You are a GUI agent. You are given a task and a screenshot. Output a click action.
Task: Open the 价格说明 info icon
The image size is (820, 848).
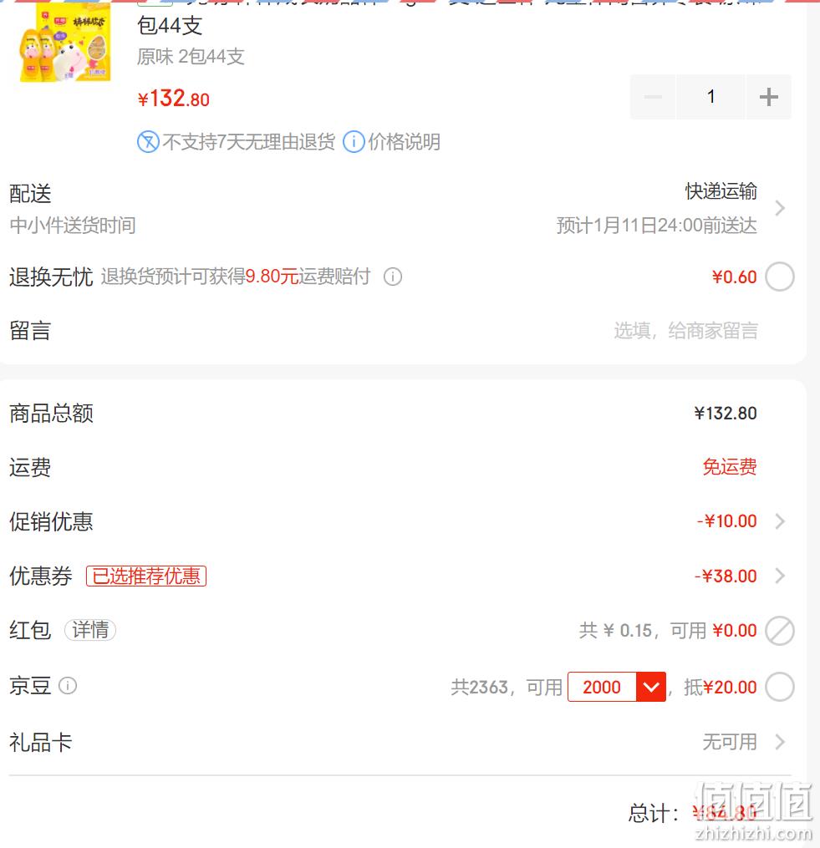(x=354, y=142)
